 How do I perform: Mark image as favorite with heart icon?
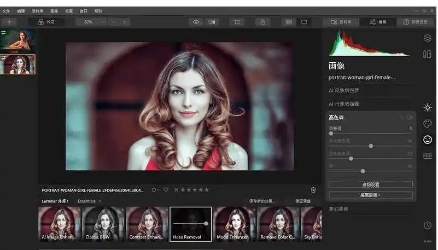[x=166, y=190]
